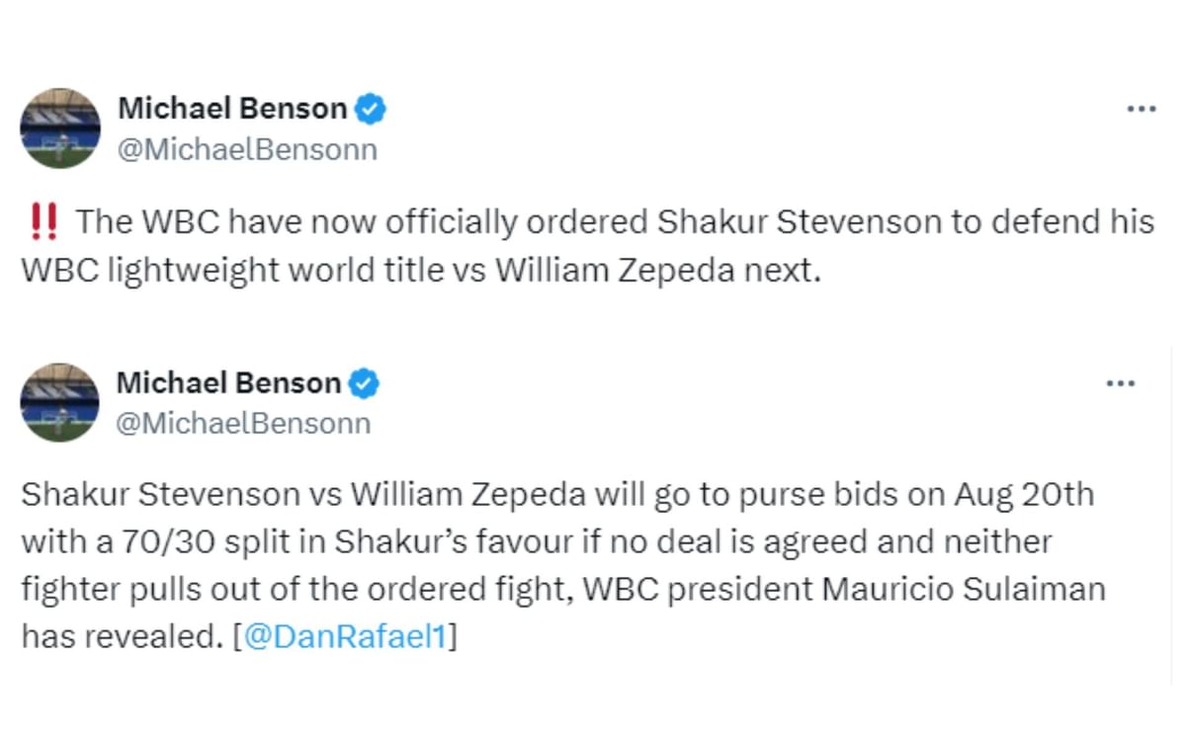Click the @MichaelBensonn handle under the first tweet name

(248, 149)
